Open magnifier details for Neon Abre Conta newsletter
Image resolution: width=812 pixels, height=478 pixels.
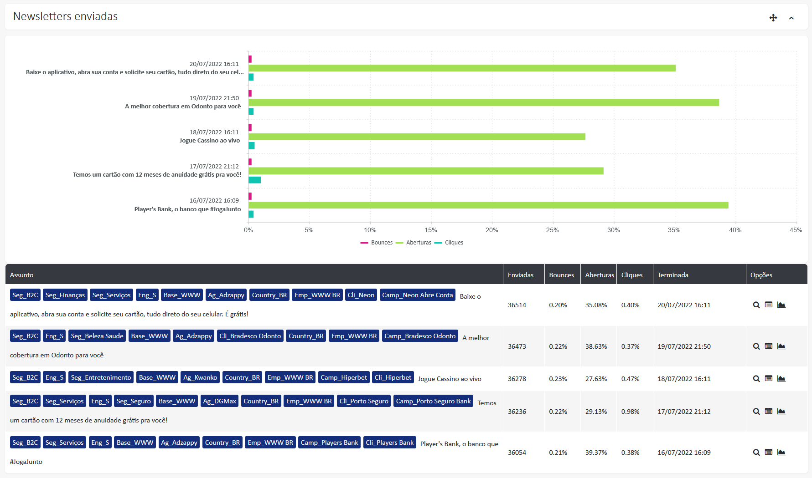click(x=756, y=305)
